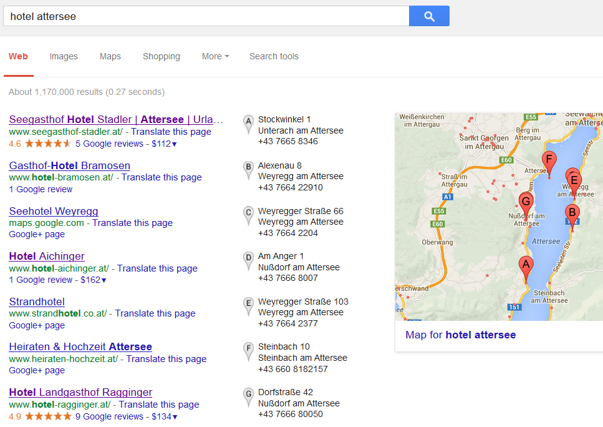Screen dimensions: 603x427
Task: Expand the $162 price dropdown for Hotel Aichinger
Action: 93,280
